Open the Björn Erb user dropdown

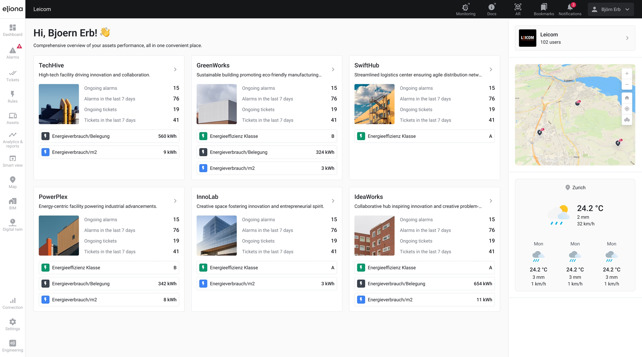(x=611, y=9)
